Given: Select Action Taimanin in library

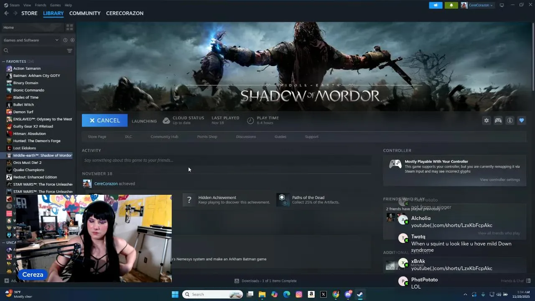Looking at the screenshot, I should (27, 69).
